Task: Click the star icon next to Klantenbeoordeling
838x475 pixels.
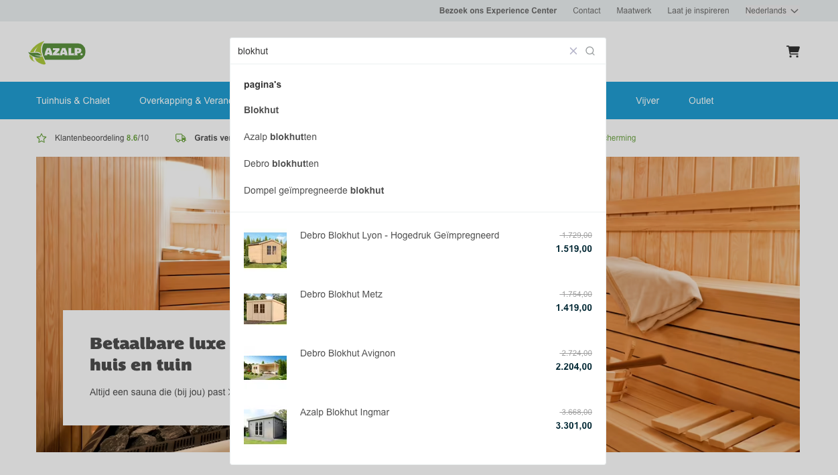Action: click(x=42, y=138)
